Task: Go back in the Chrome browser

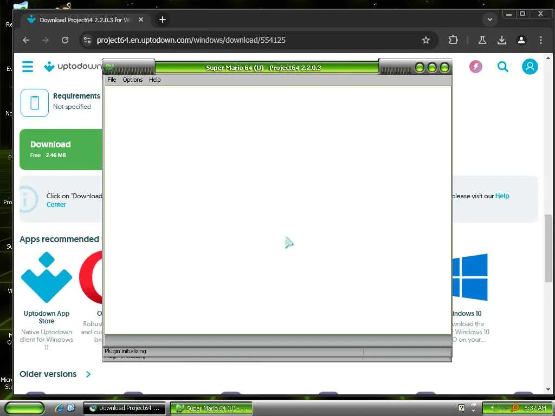Action: 26,40
